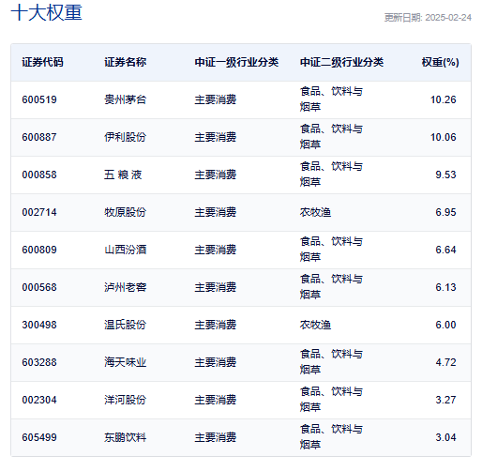Click the 中证一级行业分类 column header
482x471 pixels.
point(236,62)
